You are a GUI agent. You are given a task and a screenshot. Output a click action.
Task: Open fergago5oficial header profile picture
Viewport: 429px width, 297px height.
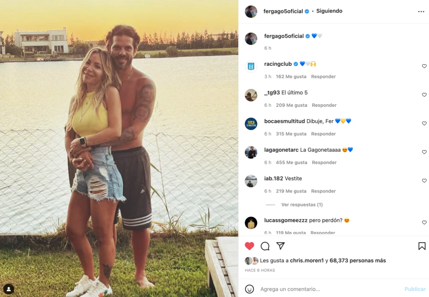(251, 11)
